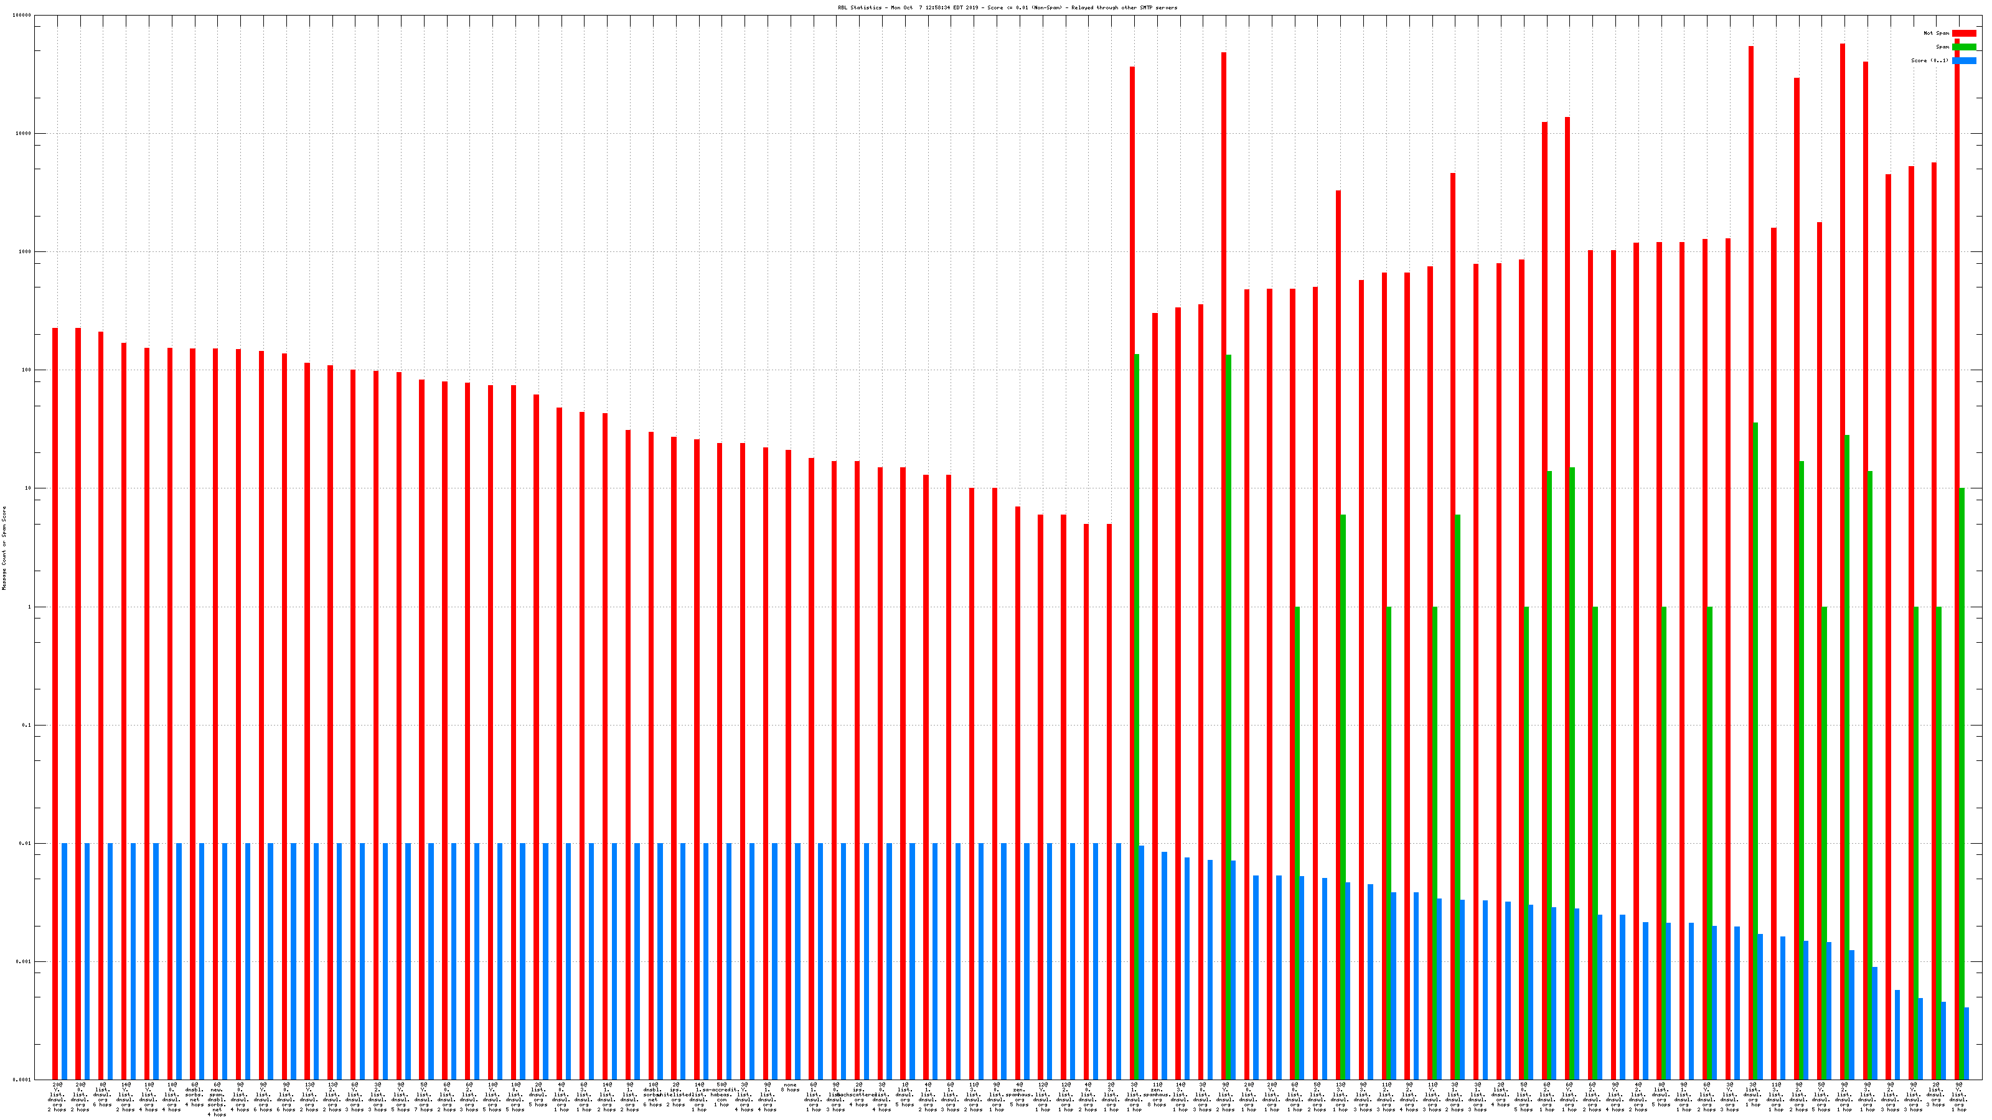Click the 1000 y-axis tick label
This screenshot has width=1992, height=1120.
point(25,252)
